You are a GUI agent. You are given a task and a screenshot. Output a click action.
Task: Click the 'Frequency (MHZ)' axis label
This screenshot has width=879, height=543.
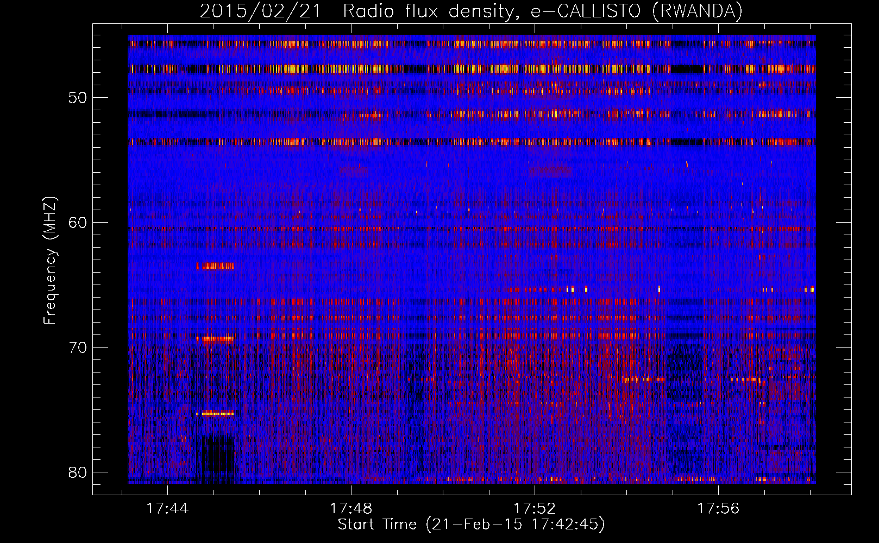(x=50, y=261)
